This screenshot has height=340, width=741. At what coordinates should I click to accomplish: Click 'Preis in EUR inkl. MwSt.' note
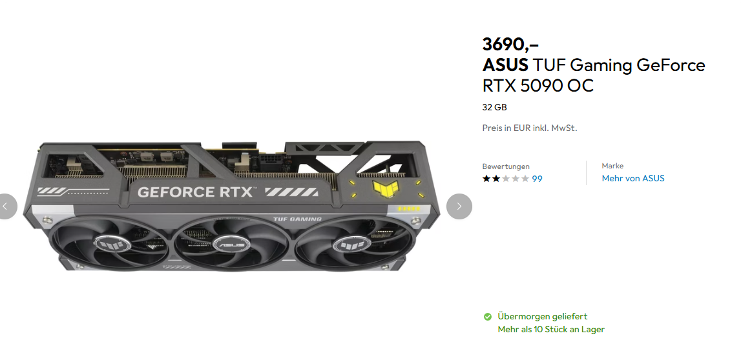point(530,128)
